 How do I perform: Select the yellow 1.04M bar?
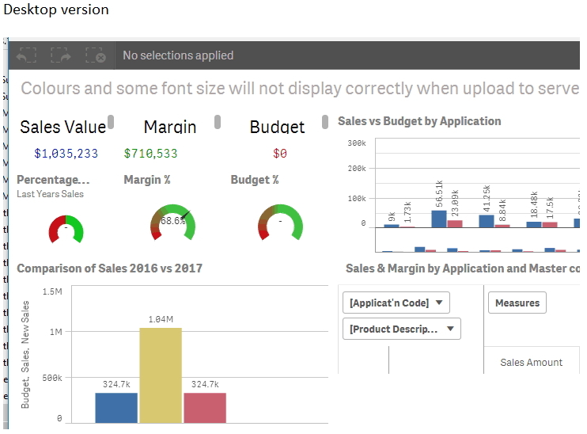[161, 375]
